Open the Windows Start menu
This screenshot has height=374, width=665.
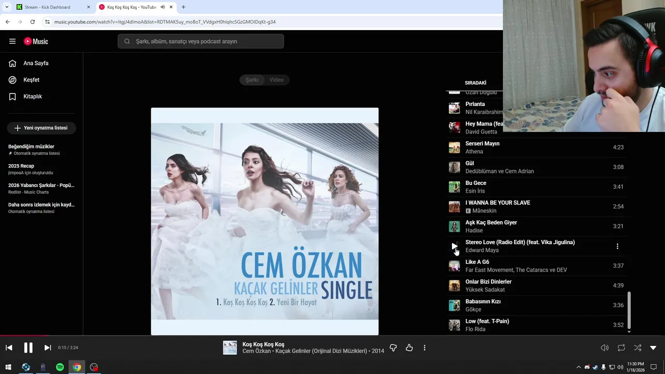8,367
